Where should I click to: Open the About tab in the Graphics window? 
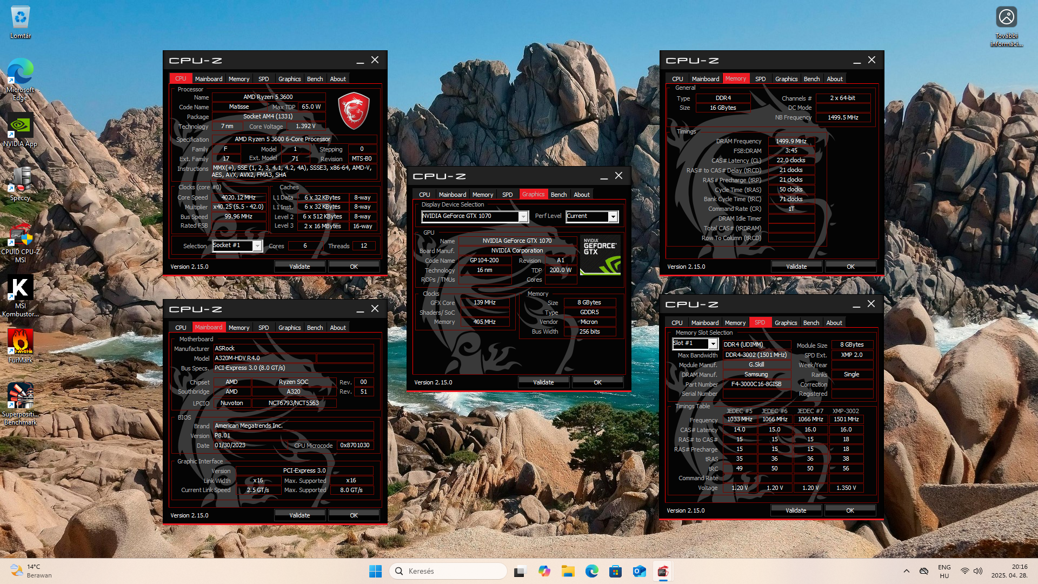point(582,195)
